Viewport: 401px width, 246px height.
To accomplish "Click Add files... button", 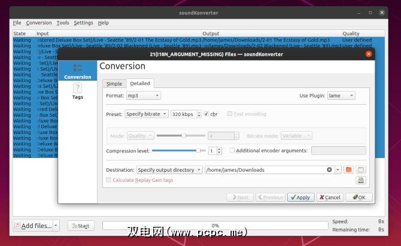I will pyautogui.click(x=34, y=226).
